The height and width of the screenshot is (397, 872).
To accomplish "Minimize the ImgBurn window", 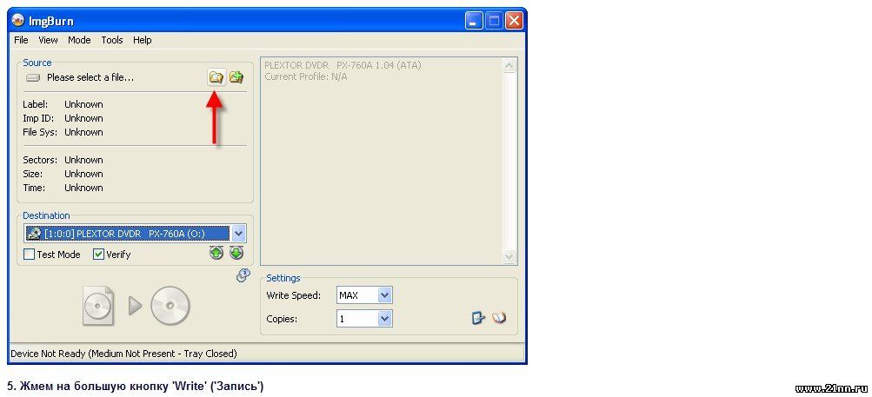I will [474, 21].
